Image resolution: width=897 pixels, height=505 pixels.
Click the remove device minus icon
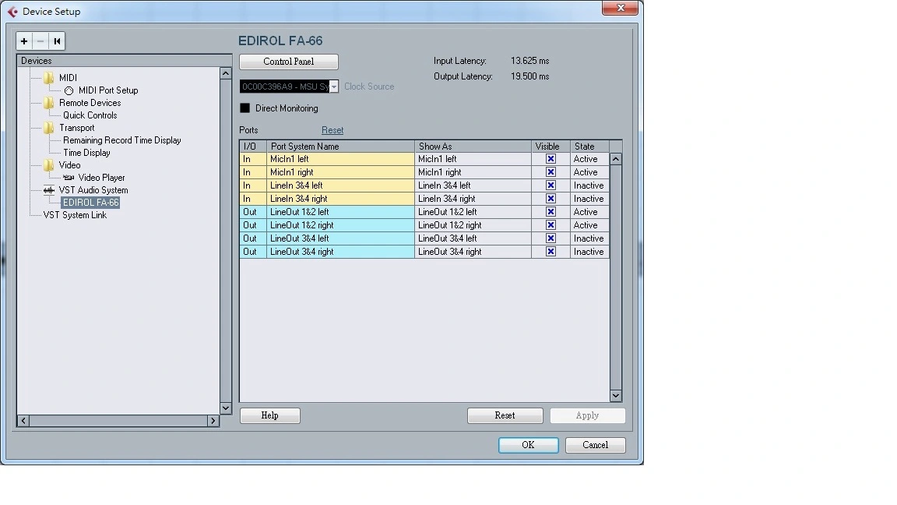40,41
